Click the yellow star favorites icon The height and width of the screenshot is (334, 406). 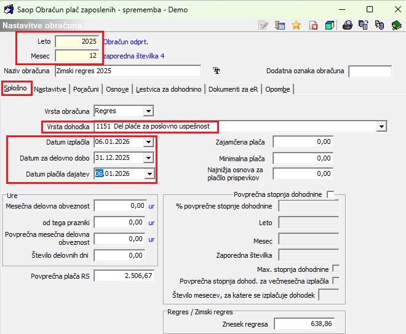tap(296, 25)
